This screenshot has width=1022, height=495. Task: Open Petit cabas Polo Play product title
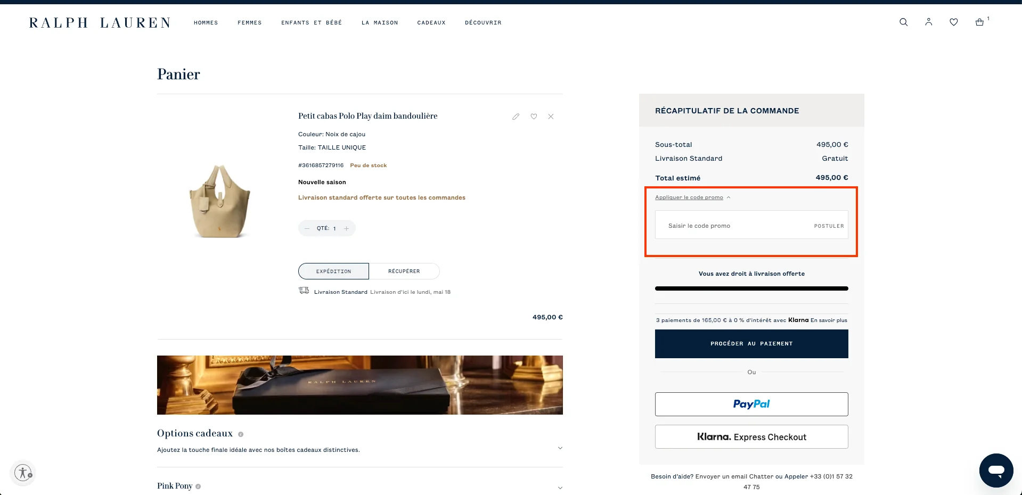tap(367, 116)
